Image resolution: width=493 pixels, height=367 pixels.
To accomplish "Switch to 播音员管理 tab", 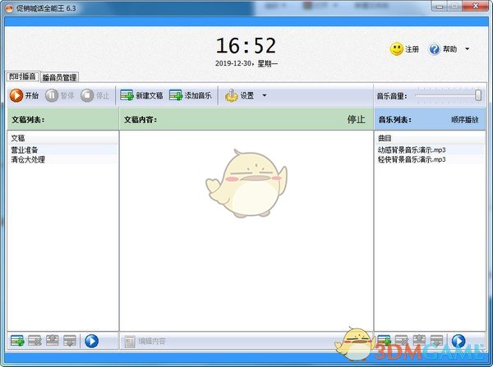I will (x=59, y=77).
